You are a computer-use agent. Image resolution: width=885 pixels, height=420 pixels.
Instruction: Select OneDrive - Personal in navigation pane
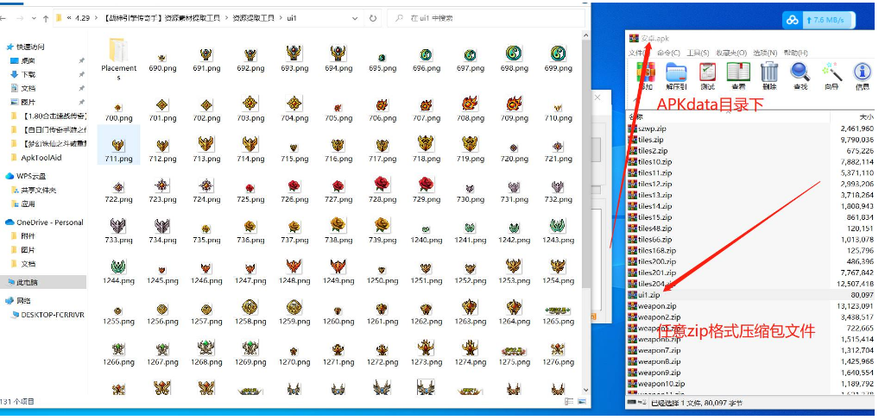point(49,223)
